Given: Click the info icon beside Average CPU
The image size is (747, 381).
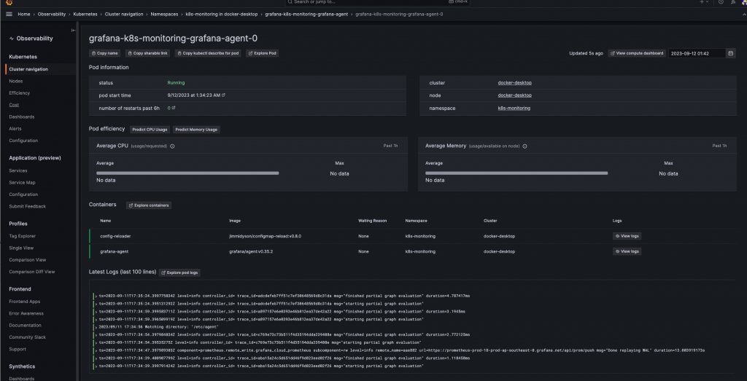Looking at the screenshot, I should [172, 146].
